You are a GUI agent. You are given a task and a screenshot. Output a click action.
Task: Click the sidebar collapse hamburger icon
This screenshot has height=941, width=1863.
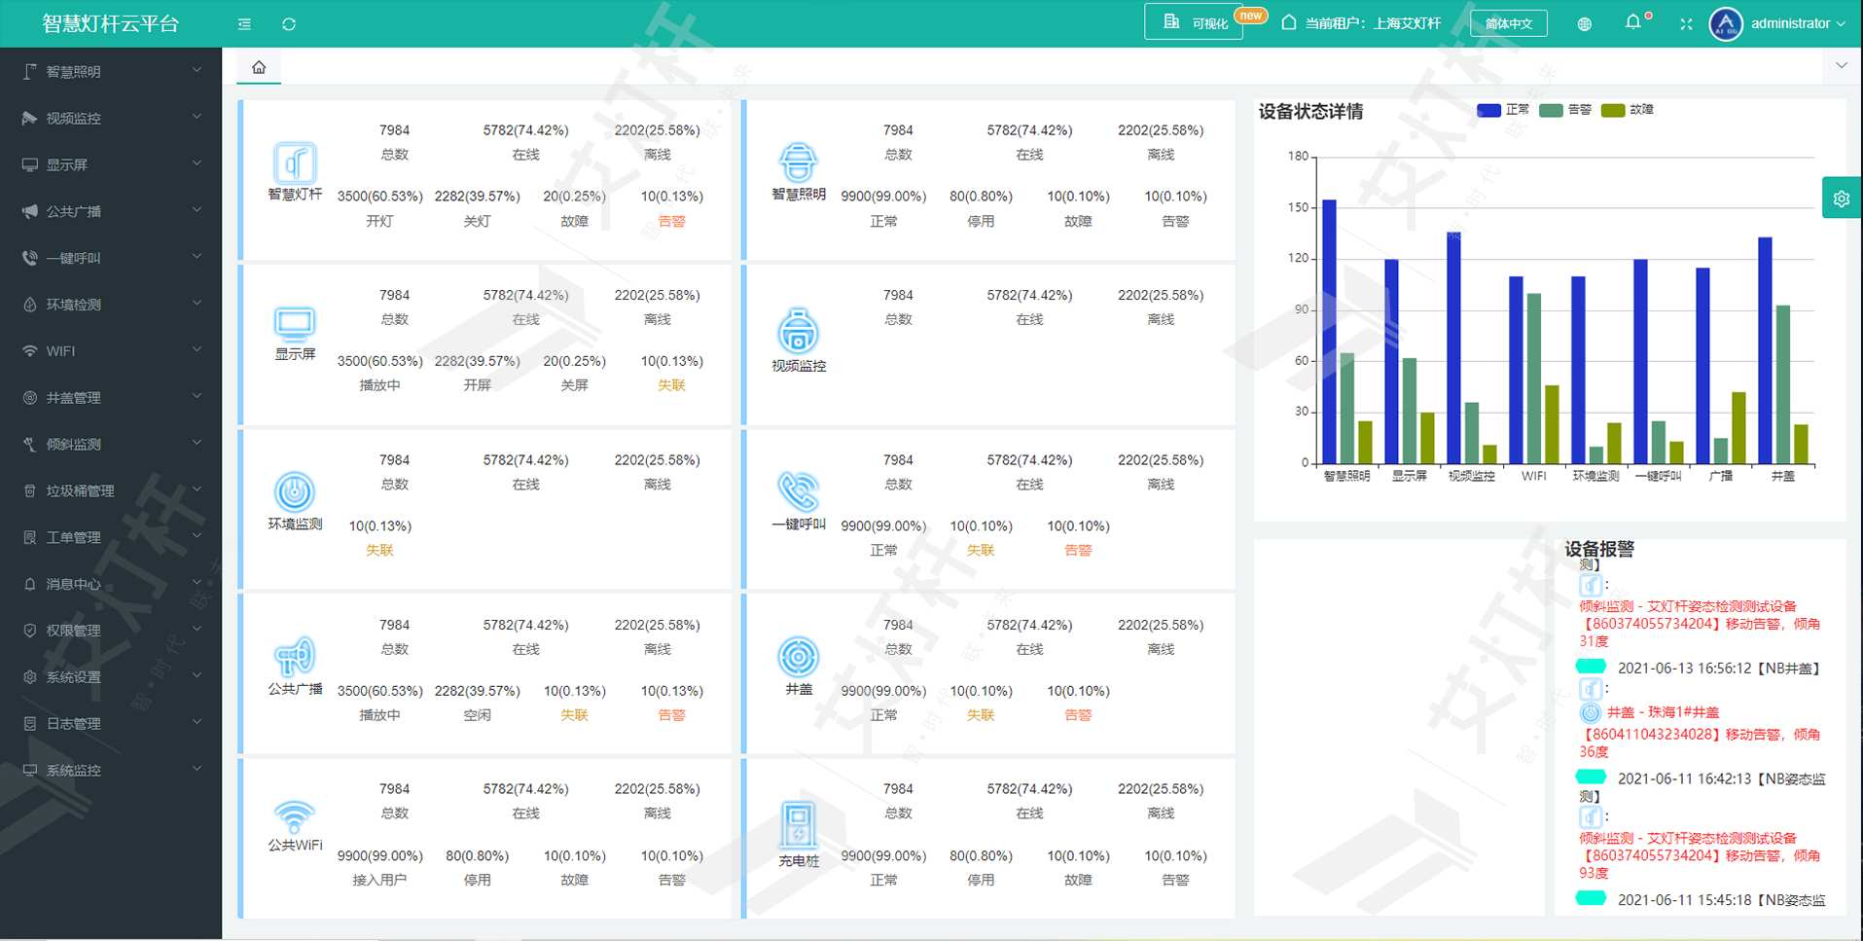click(244, 24)
